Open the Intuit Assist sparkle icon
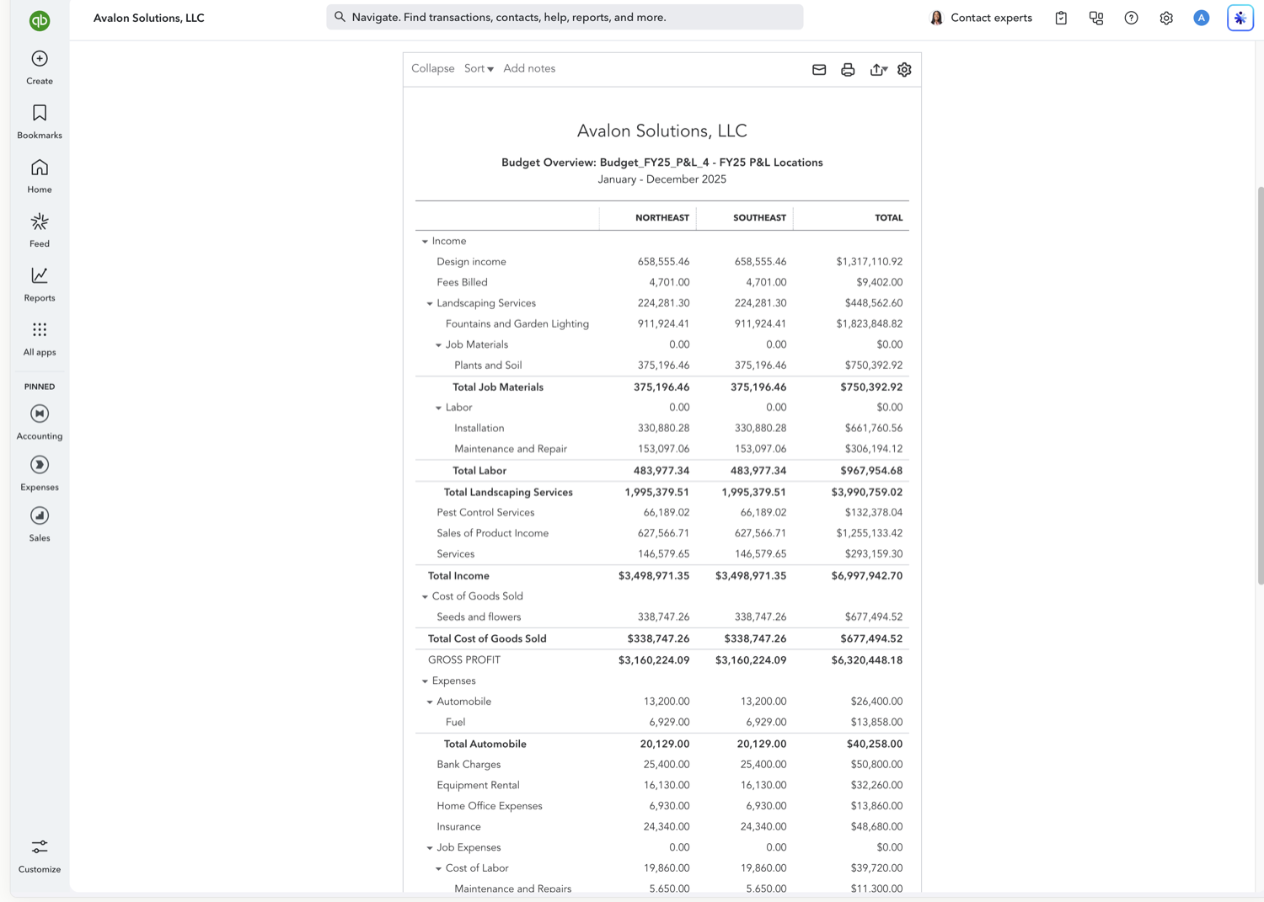 click(x=1240, y=18)
